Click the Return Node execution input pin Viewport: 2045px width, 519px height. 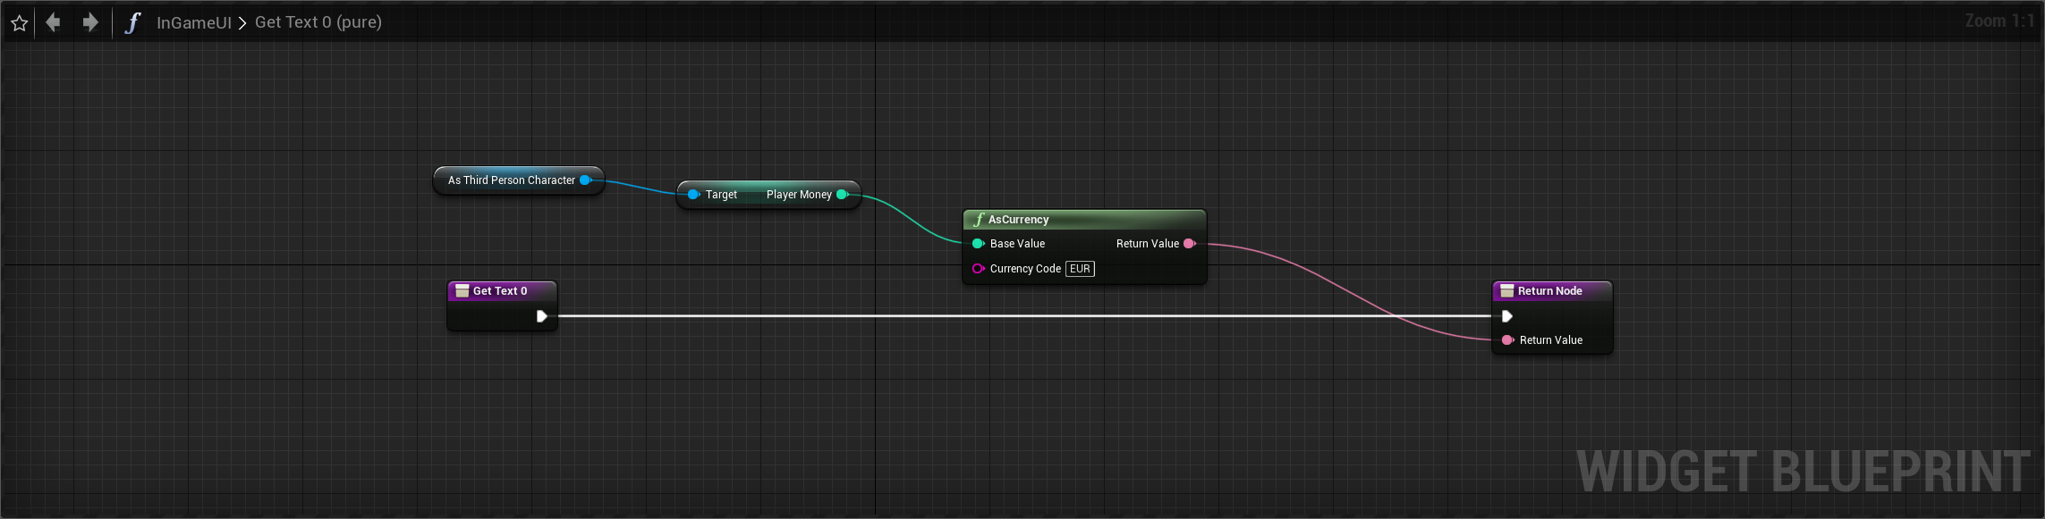click(x=1507, y=316)
